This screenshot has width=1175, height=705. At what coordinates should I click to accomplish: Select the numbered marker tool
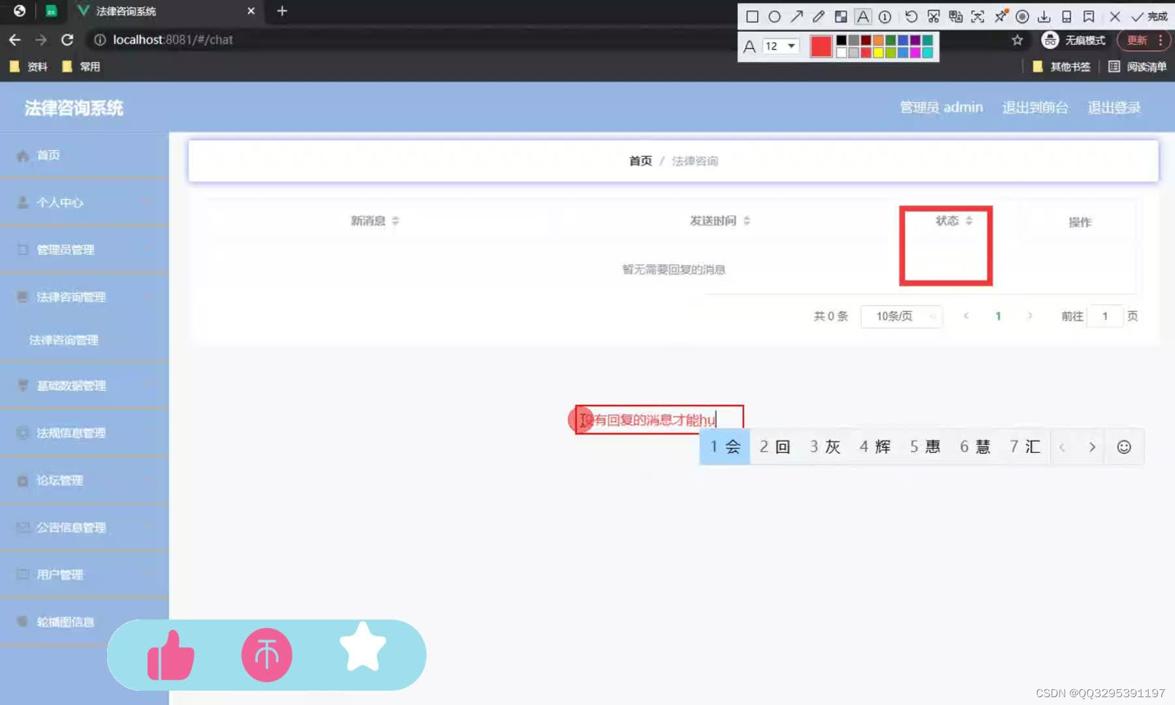pos(885,17)
